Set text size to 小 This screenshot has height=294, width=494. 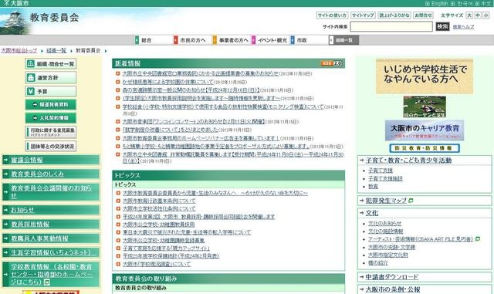coord(486,15)
